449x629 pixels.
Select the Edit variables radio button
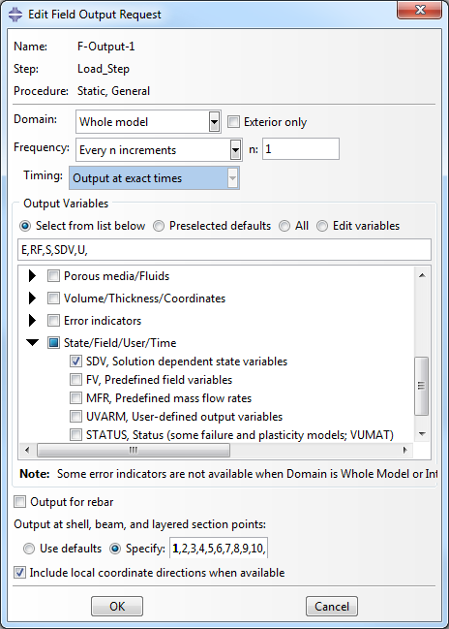pyautogui.click(x=322, y=226)
